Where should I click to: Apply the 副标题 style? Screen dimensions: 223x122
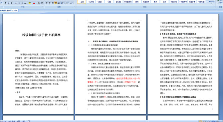(118, 2)
